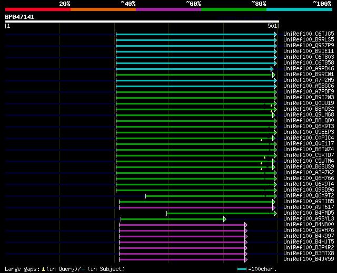Screen dimensions: 337x273
Task: Click the purple arrowhead of UniRef100_B4N800 alignment
Action: [x=246, y=225]
